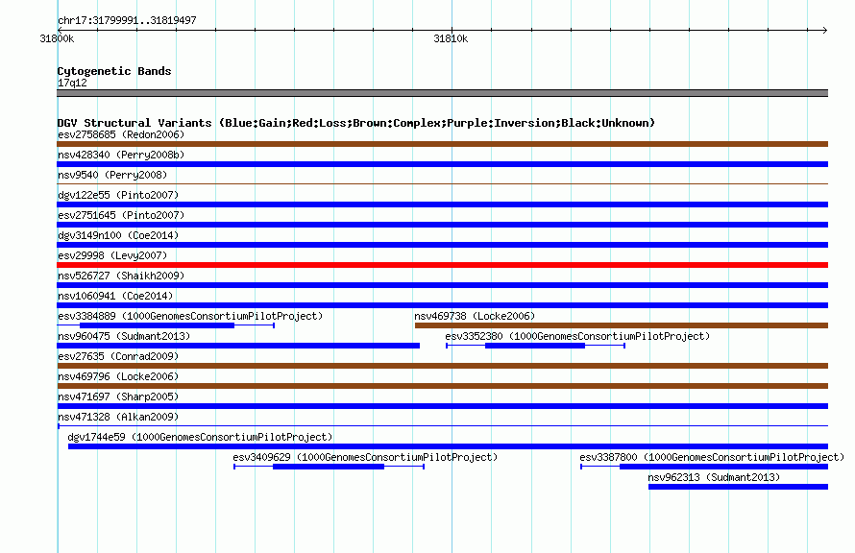
Task: Select the esv3384889 thick blue segment
Action: [x=157, y=325]
